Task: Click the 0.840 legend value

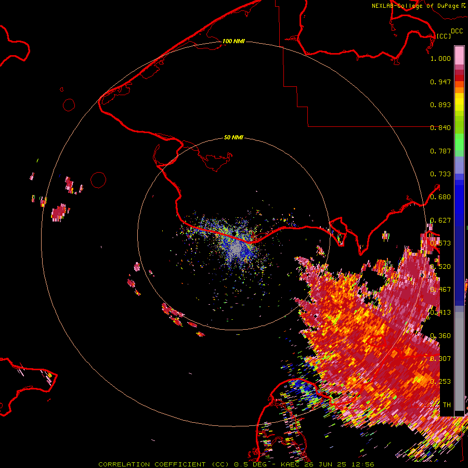Action: pyautogui.click(x=440, y=128)
